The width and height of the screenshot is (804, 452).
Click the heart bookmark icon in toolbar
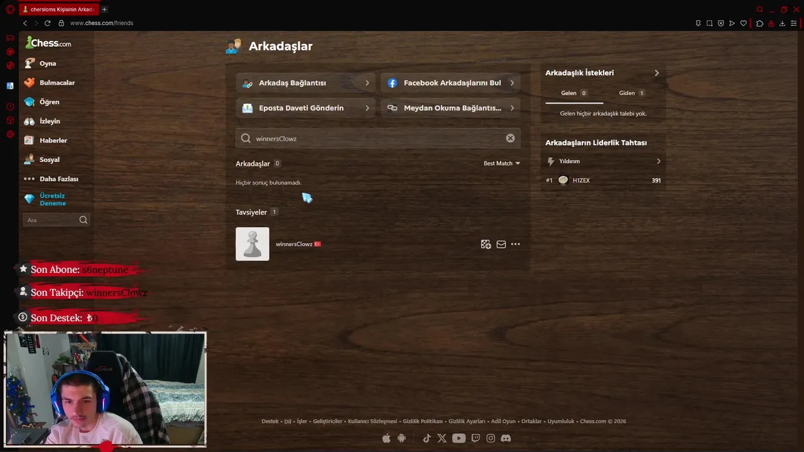click(744, 23)
